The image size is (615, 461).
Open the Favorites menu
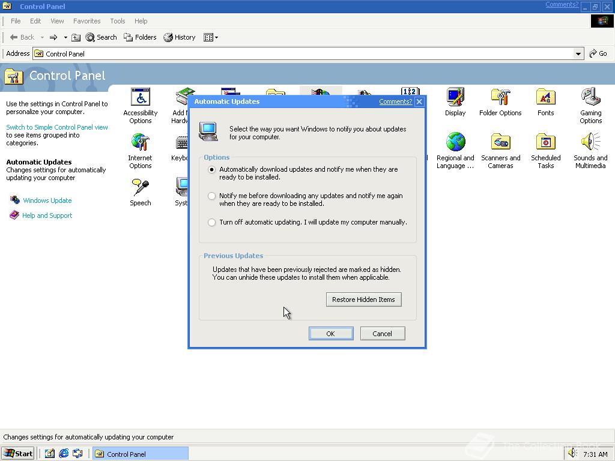click(x=86, y=21)
